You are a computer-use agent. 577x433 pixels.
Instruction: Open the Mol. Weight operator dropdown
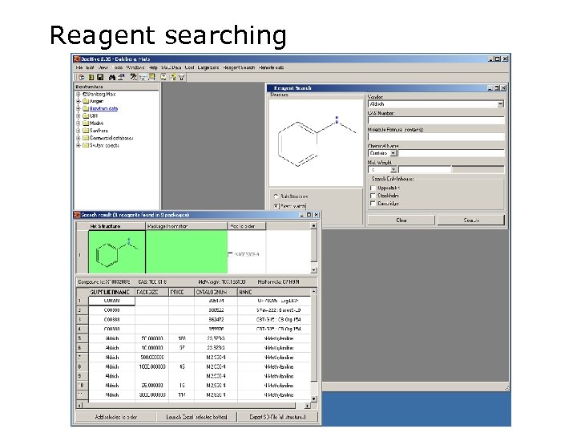pos(393,170)
